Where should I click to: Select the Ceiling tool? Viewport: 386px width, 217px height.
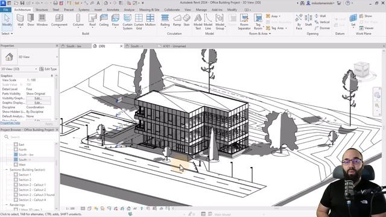[x=104, y=20]
